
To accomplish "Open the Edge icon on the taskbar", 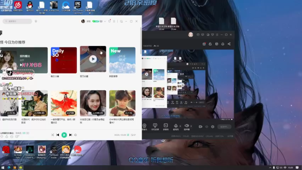I will tap(9, 168).
